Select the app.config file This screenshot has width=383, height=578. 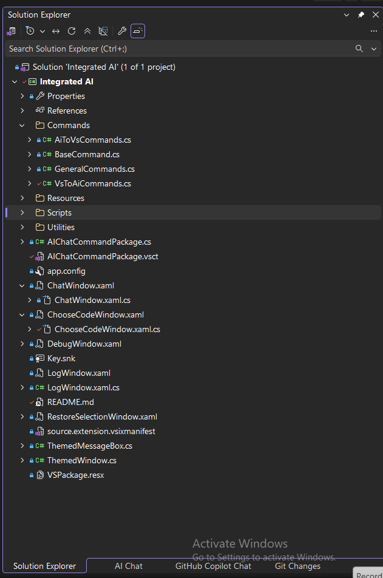point(66,271)
